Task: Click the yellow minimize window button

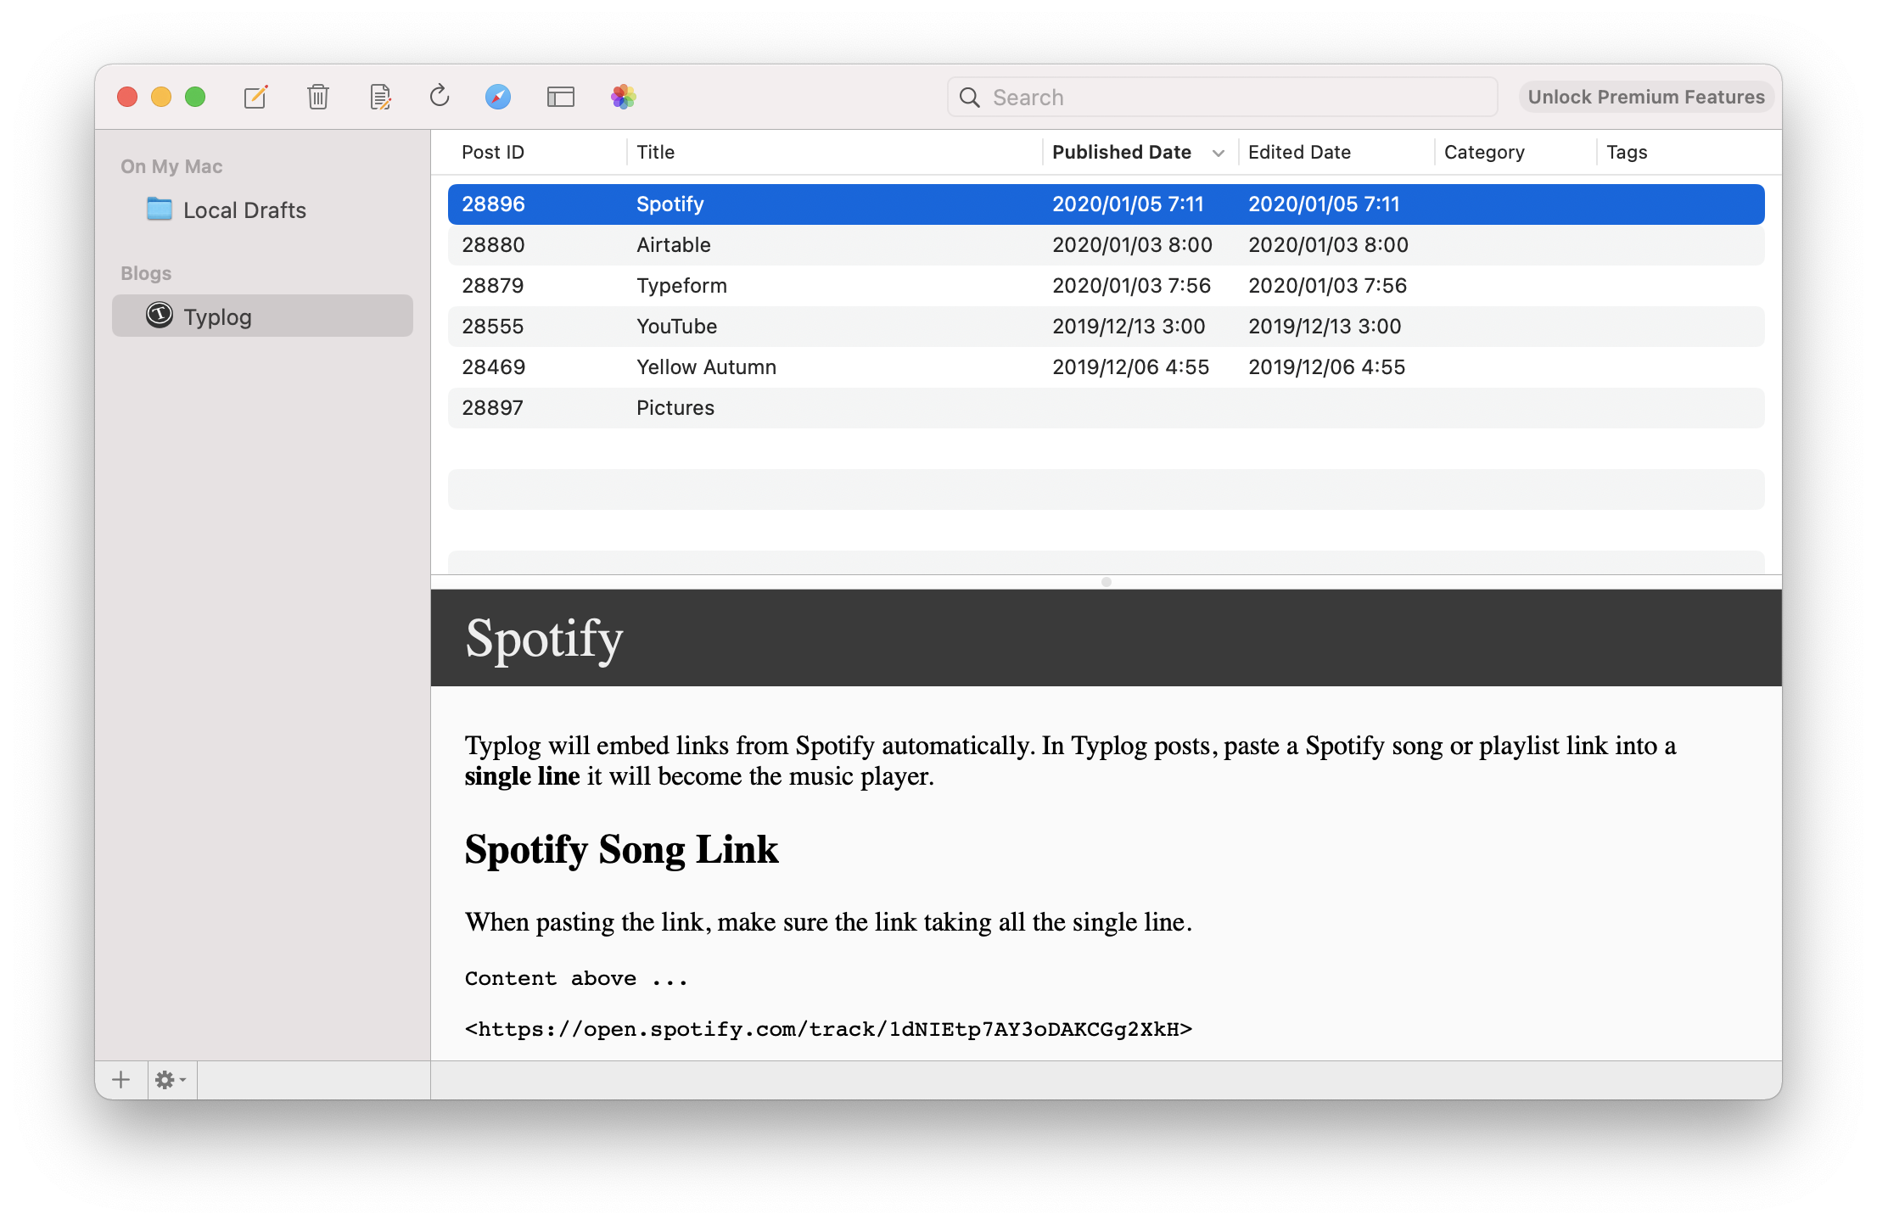Action: click(161, 97)
